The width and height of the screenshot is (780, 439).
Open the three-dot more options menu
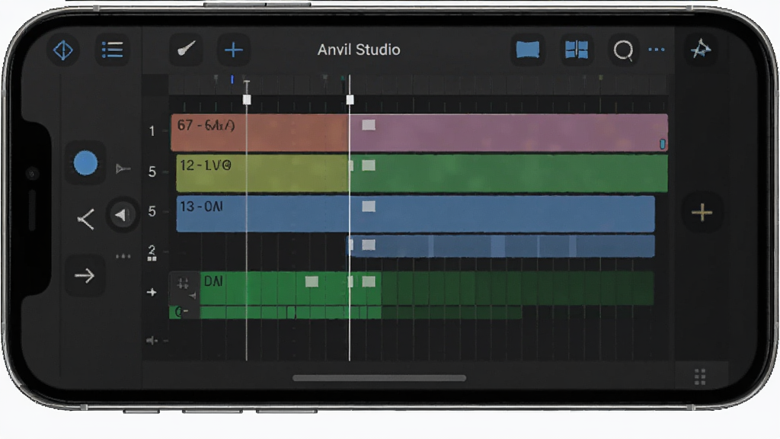coord(657,50)
